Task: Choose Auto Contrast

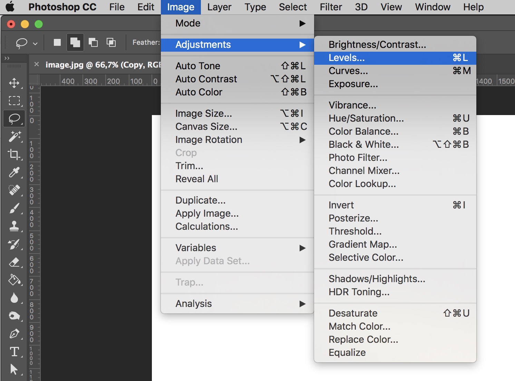Action: (x=237, y=79)
